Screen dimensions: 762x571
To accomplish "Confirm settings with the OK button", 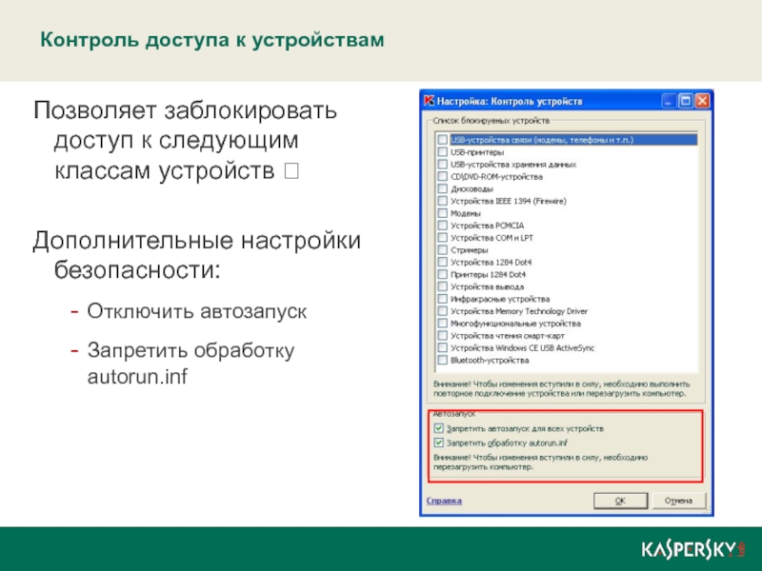I will [620, 501].
